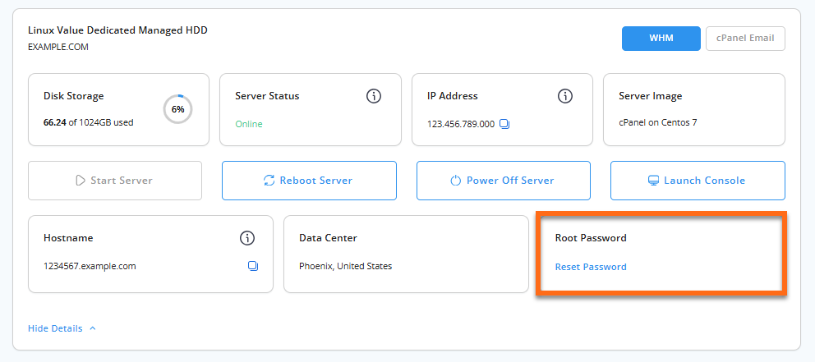Click the 1234567.example.com hostname text
815x362 pixels.
pyautogui.click(x=90, y=266)
